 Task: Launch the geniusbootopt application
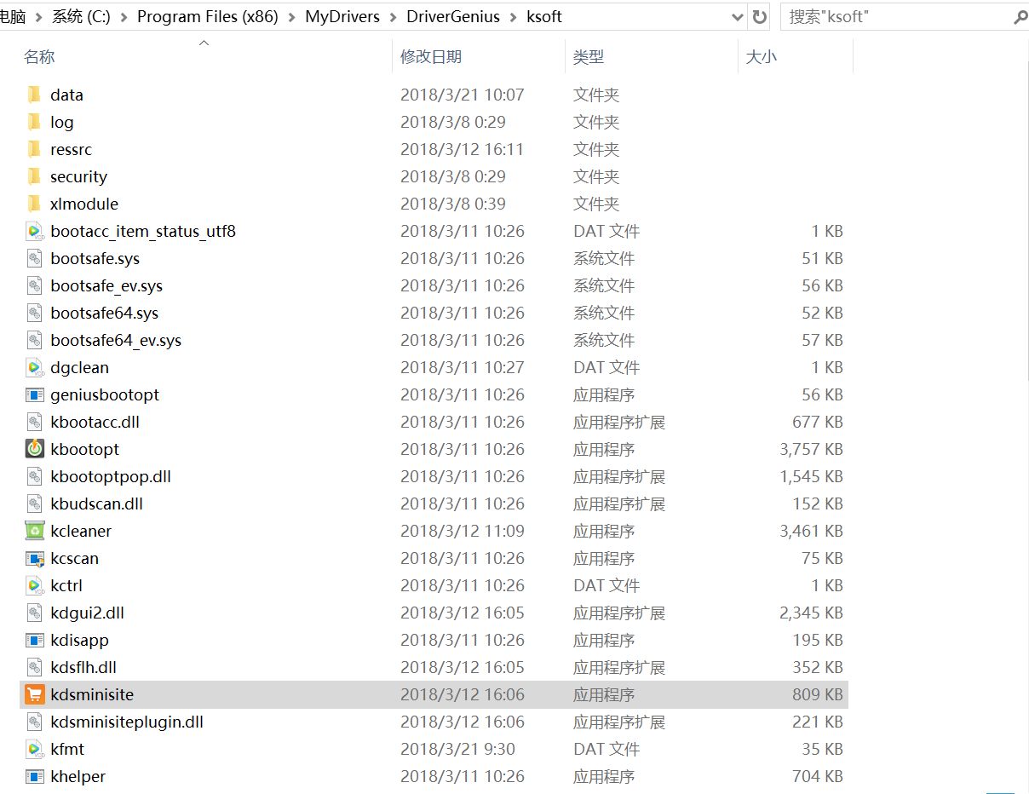pyautogui.click(x=103, y=394)
